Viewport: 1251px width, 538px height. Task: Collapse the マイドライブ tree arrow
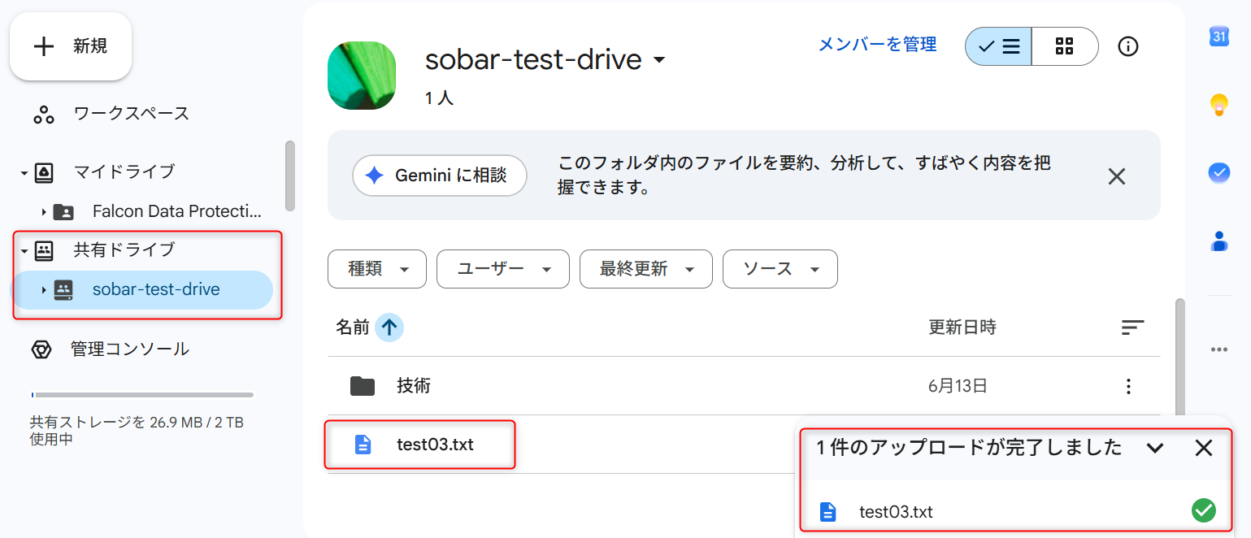point(24,172)
